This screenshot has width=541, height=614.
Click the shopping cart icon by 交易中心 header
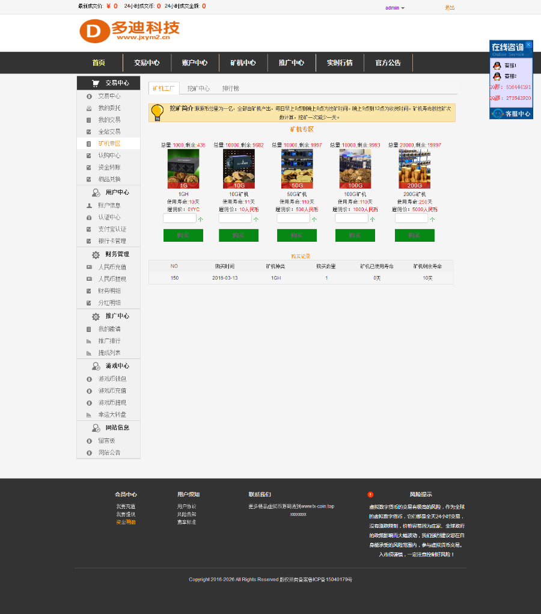click(x=96, y=83)
